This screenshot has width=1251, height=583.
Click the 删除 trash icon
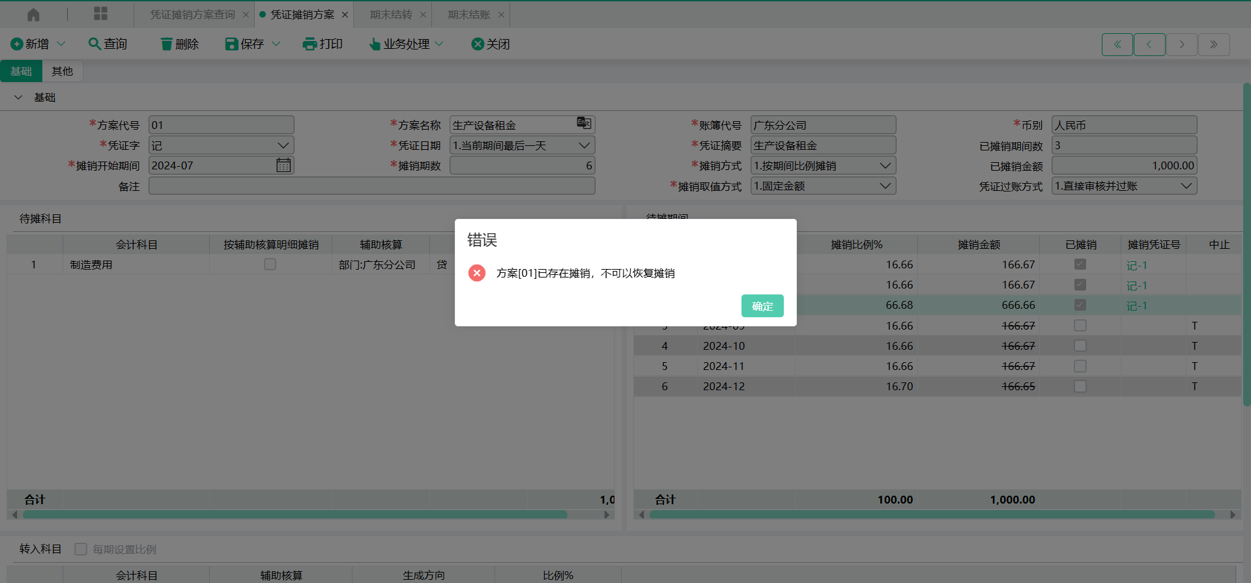point(167,44)
